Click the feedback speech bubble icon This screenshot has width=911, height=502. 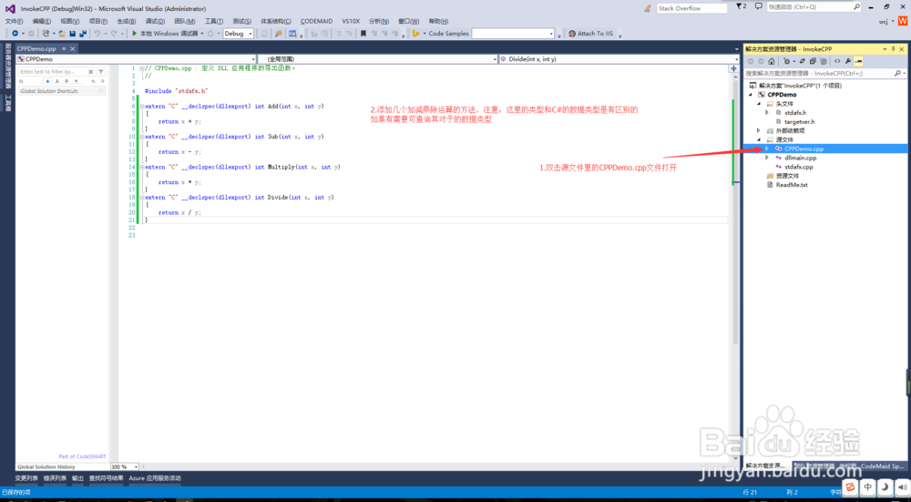point(758,6)
